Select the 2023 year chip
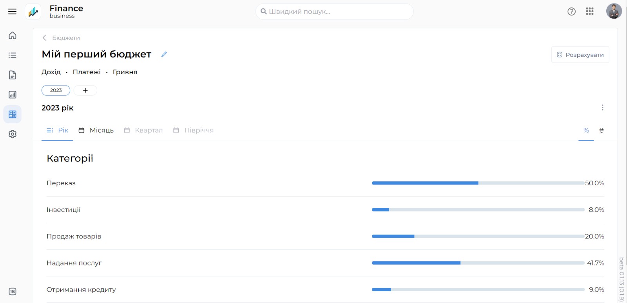 pyautogui.click(x=56, y=90)
